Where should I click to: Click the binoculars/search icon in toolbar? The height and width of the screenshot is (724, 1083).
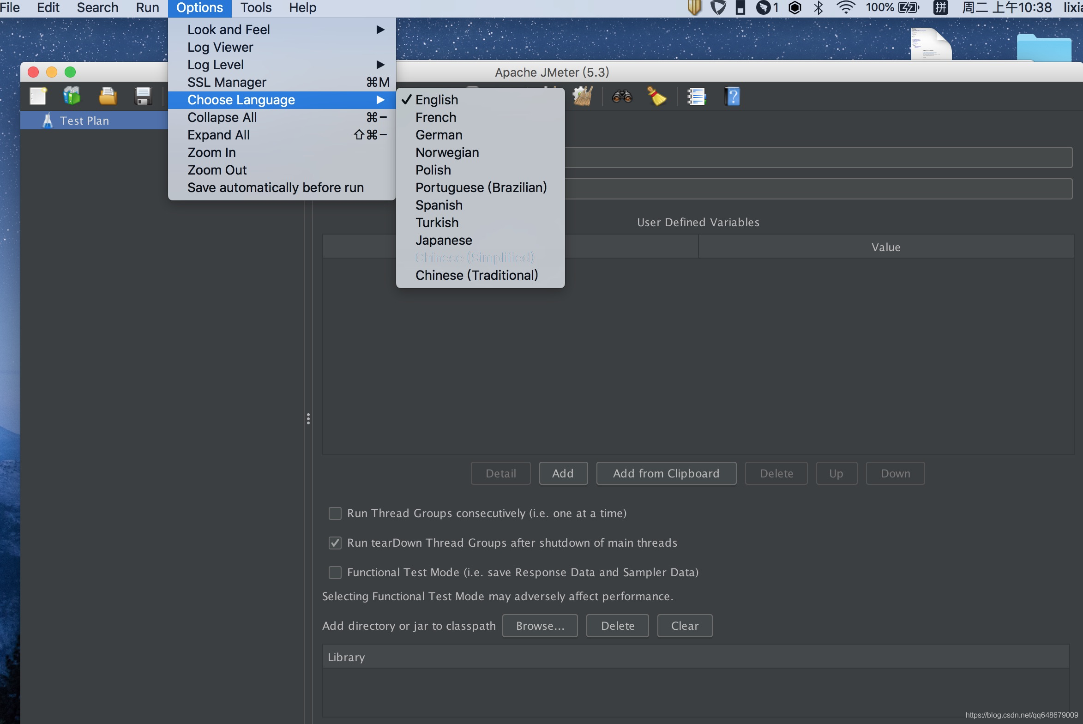(620, 96)
